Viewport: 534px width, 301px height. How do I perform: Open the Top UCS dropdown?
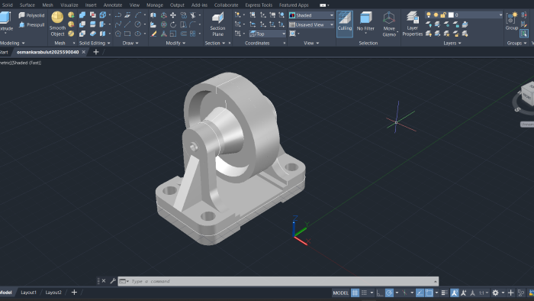[267, 34]
